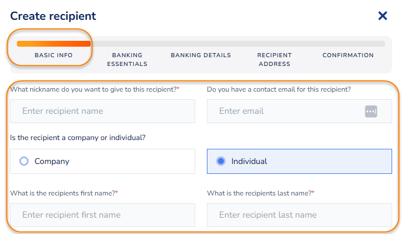Jump to the Recipient Address step
Screen dimensions: 405x234
274,60
